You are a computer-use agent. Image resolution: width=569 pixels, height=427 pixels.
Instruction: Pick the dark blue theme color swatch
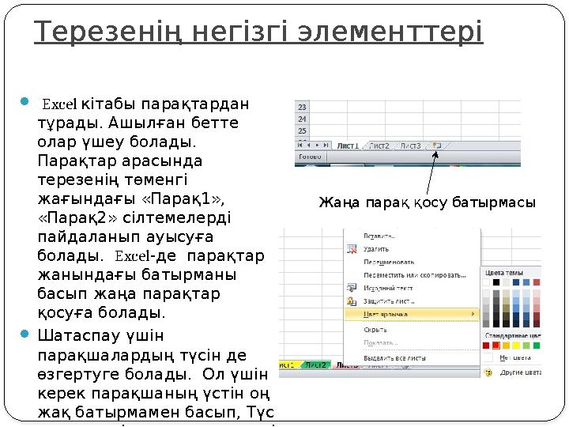click(x=516, y=282)
